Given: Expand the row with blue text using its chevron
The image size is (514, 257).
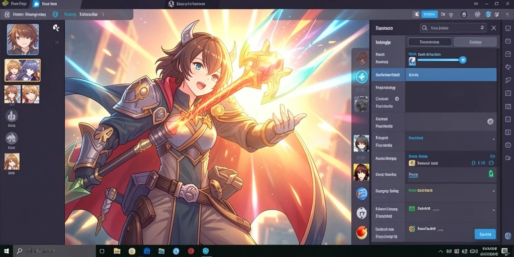Looking at the screenshot, I should click(493, 139).
